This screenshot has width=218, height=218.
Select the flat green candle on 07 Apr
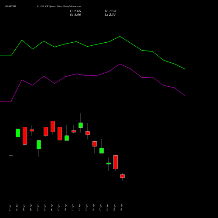click(x=11, y=156)
